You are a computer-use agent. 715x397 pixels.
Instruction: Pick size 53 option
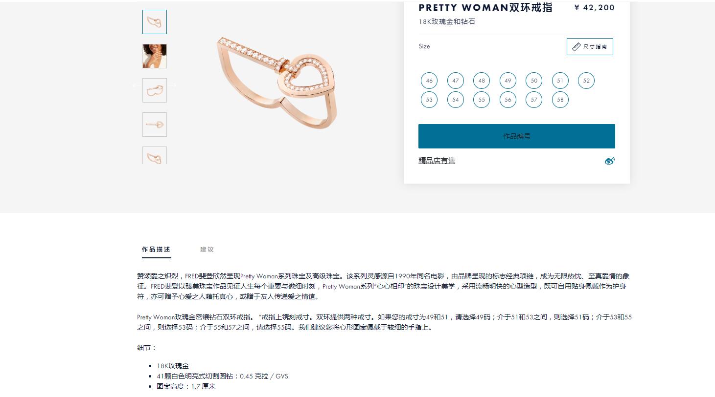429,100
